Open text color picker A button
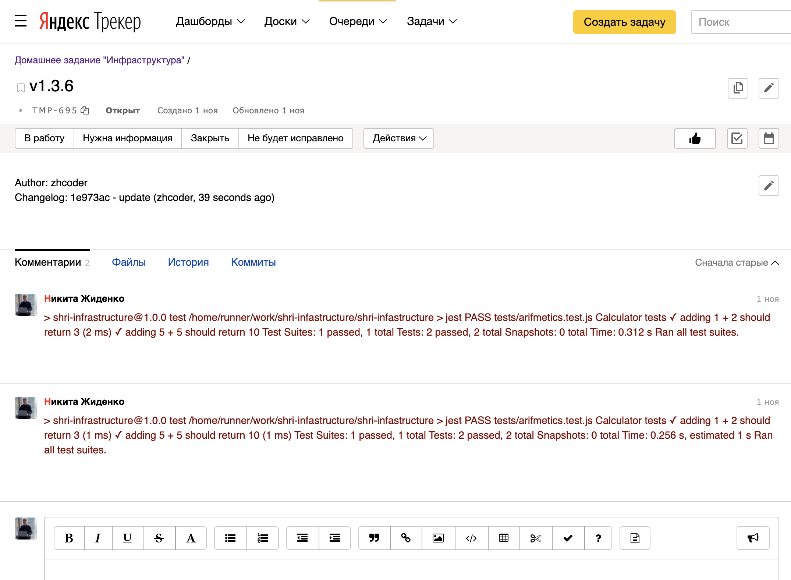Viewport: 791px width, 580px height. pos(191,538)
